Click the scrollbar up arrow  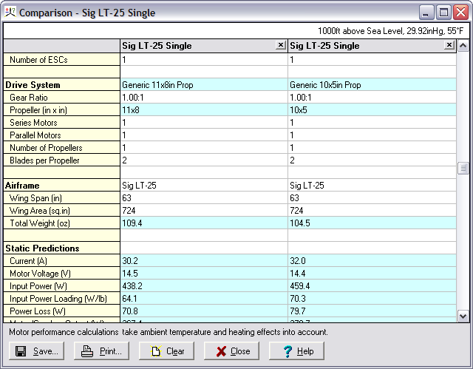tap(463, 46)
